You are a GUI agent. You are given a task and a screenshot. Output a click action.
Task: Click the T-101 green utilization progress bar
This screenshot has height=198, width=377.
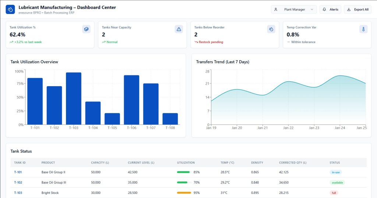click(183, 172)
